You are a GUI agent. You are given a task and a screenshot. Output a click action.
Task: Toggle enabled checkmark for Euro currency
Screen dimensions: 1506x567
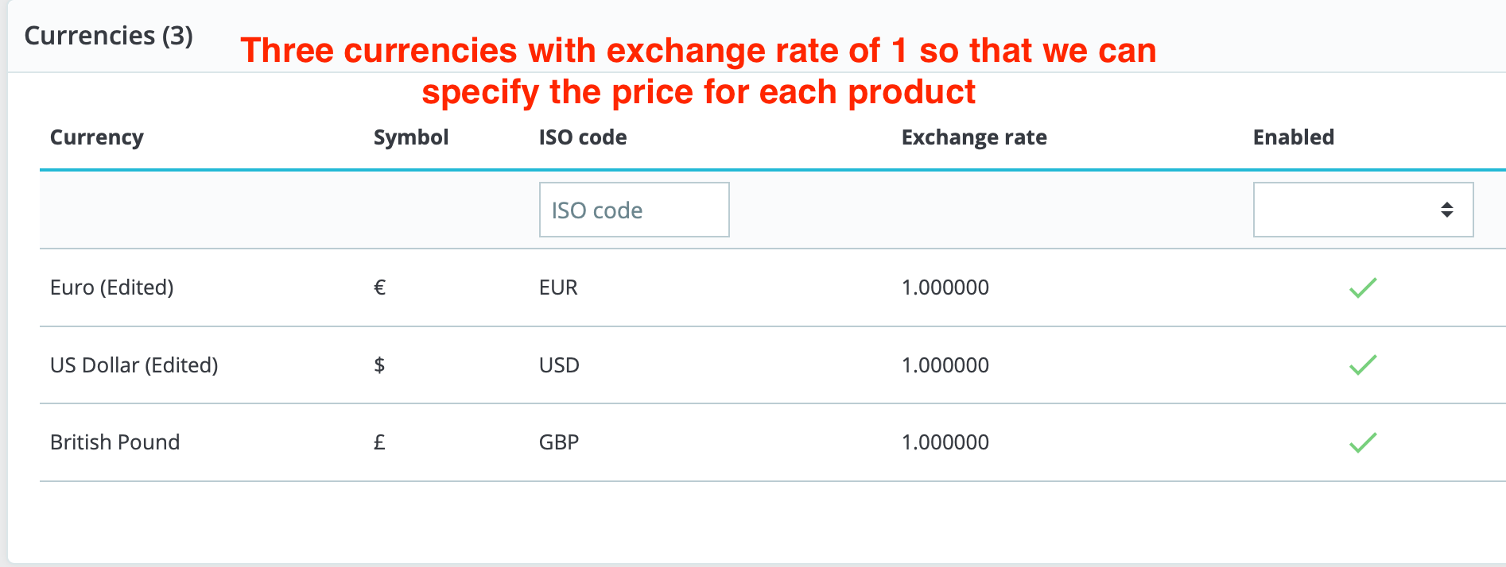1362,287
